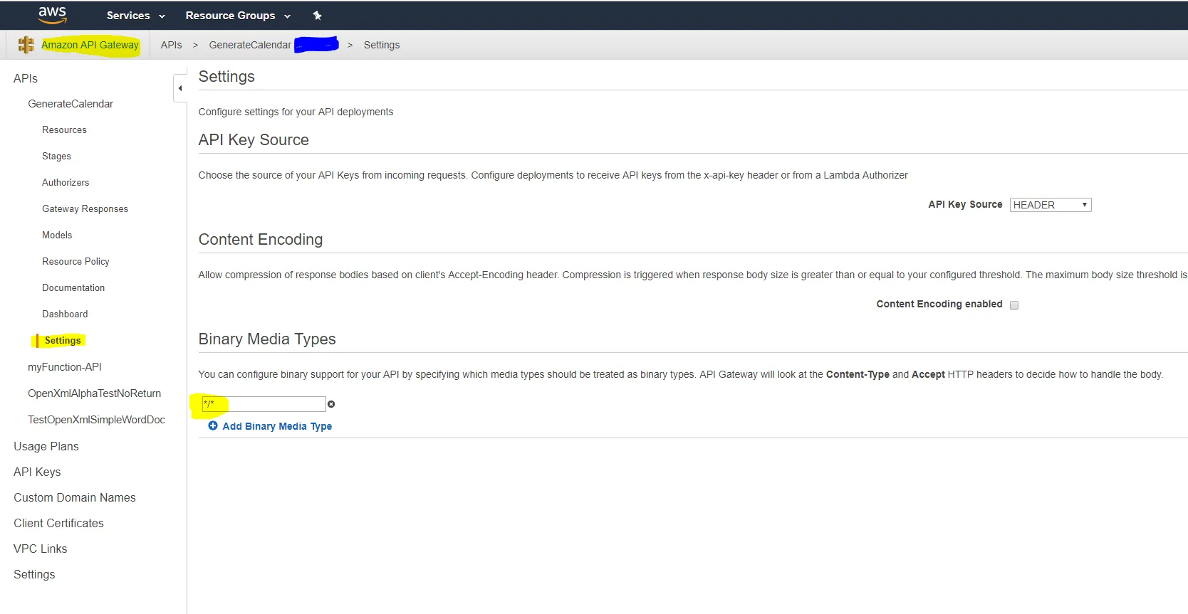Click the AWS logo home icon
The width and height of the screenshot is (1188, 614).
point(52,15)
